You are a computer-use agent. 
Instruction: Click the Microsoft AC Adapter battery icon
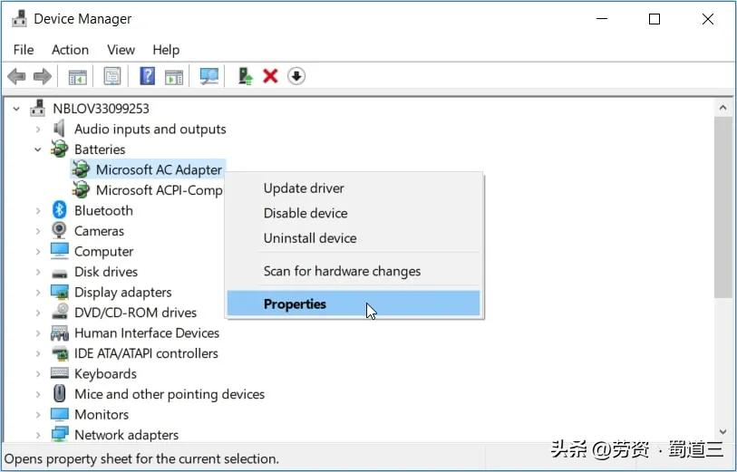[81, 169]
